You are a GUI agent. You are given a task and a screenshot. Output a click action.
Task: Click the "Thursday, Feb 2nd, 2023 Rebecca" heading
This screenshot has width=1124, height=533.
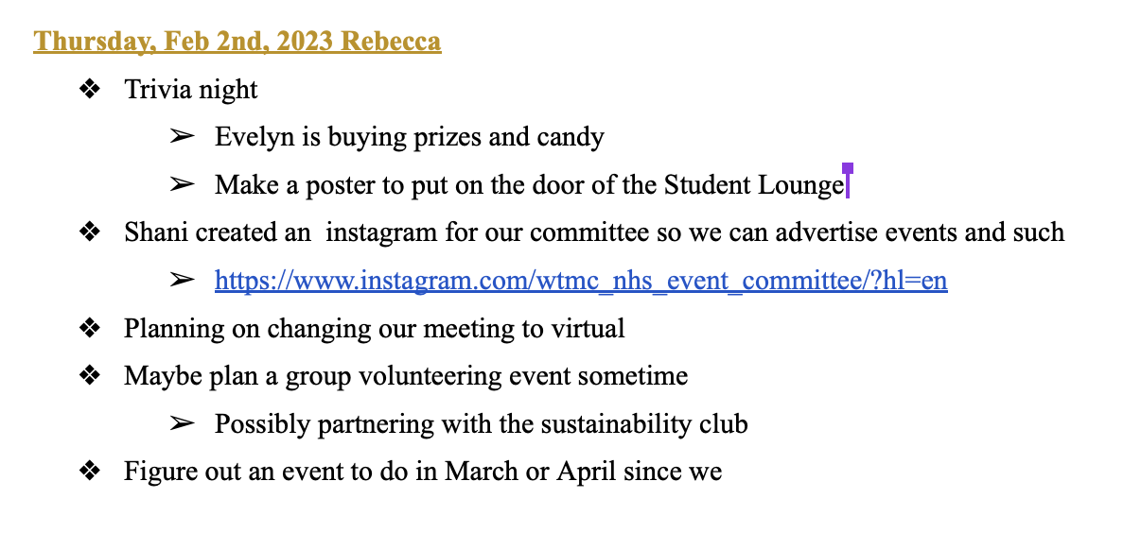(237, 42)
